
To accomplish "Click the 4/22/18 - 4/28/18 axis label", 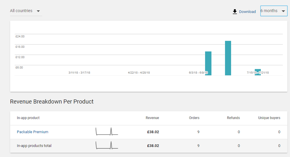I will pos(139,73).
